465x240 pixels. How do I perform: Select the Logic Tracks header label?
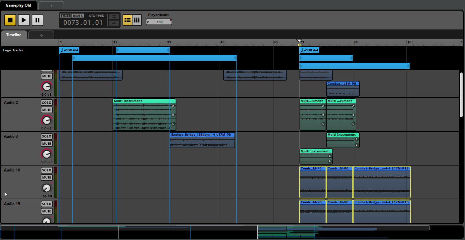pos(13,50)
